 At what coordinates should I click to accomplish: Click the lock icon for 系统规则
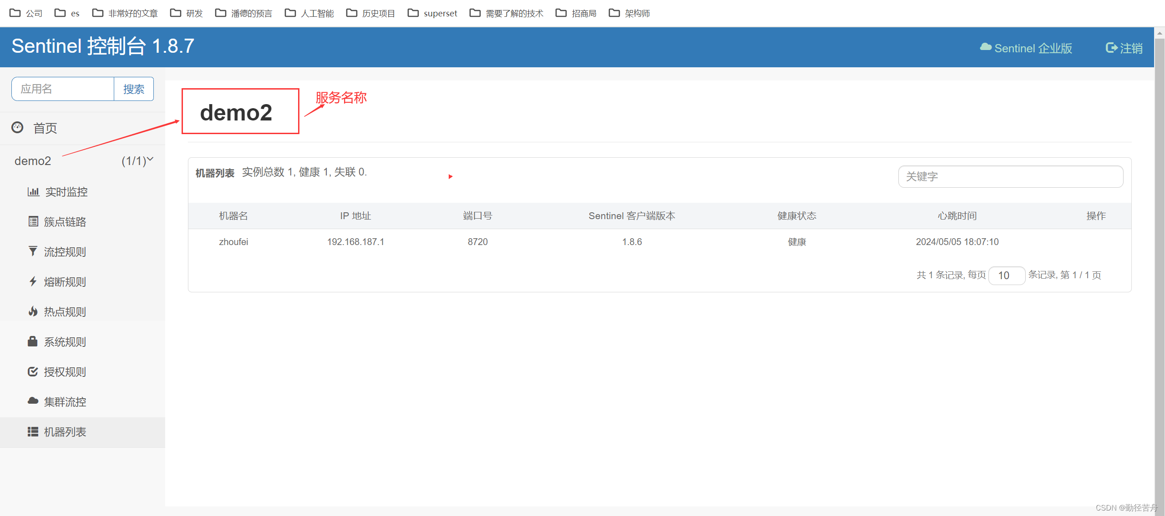(33, 342)
